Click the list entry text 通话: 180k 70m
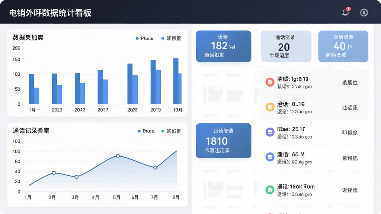This screenshot has height=214, width=381. click(296, 187)
